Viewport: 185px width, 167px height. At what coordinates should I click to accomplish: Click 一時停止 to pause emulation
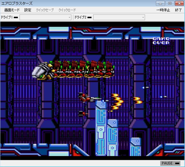[x=163, y=10]
